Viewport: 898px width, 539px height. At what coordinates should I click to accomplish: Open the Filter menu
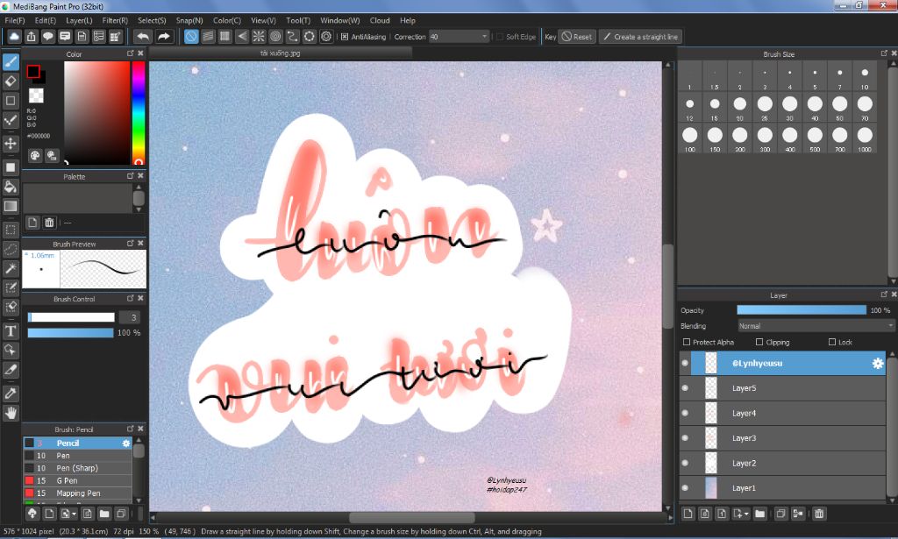(x=115, y=21)
